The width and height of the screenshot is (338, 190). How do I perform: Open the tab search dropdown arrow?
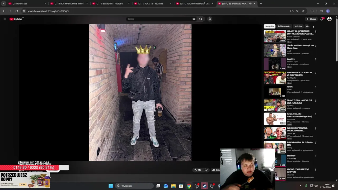tap(3, 4)
